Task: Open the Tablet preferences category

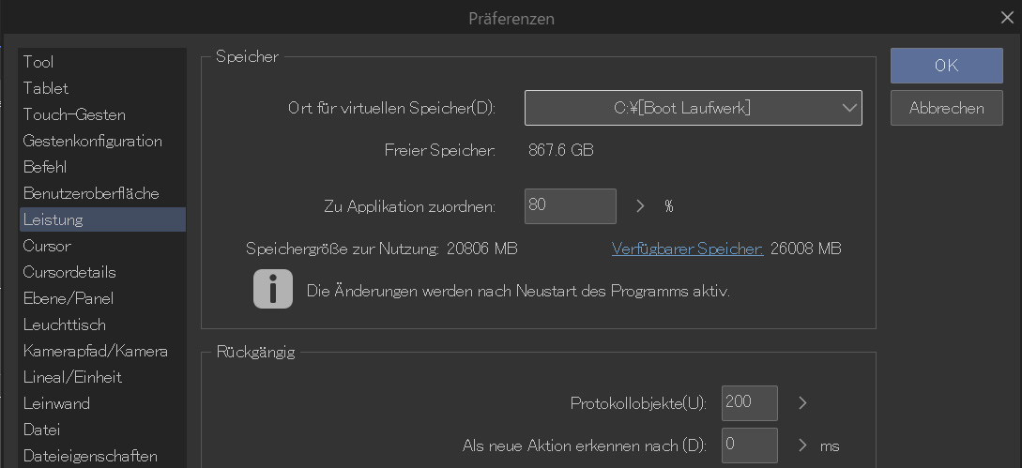Action: click(x=46, y=88)
